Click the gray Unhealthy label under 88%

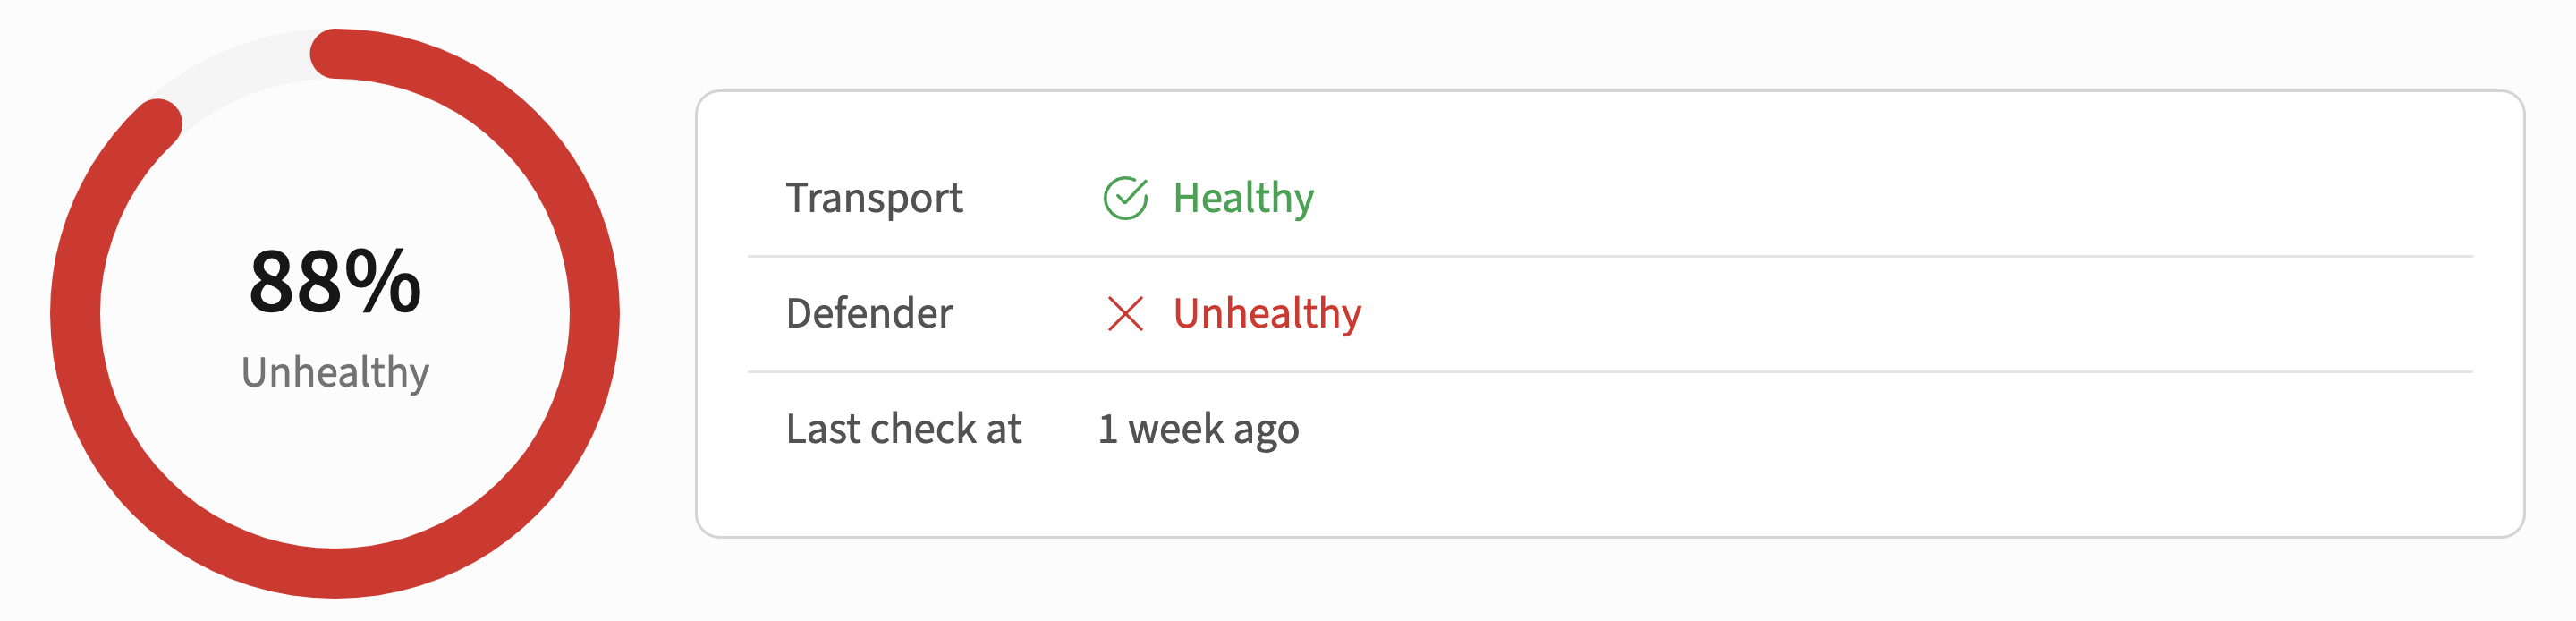pos(335,372)
